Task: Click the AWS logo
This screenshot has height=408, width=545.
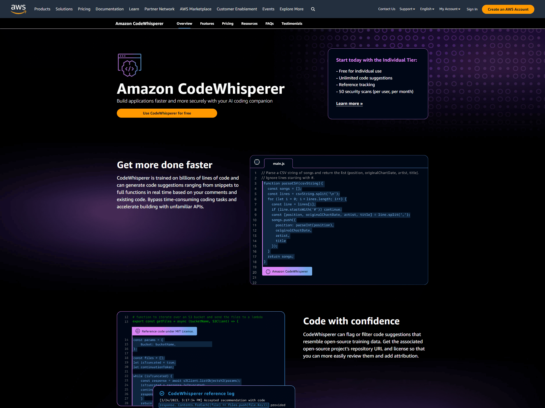Action: point(18,9)
